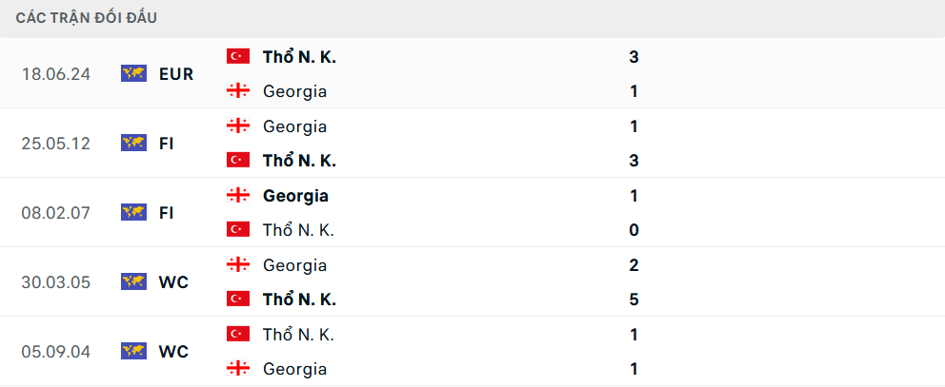Click the world map icon beside EUR
The width and height of the screenshot is (945, 387).
coord(133,74)
